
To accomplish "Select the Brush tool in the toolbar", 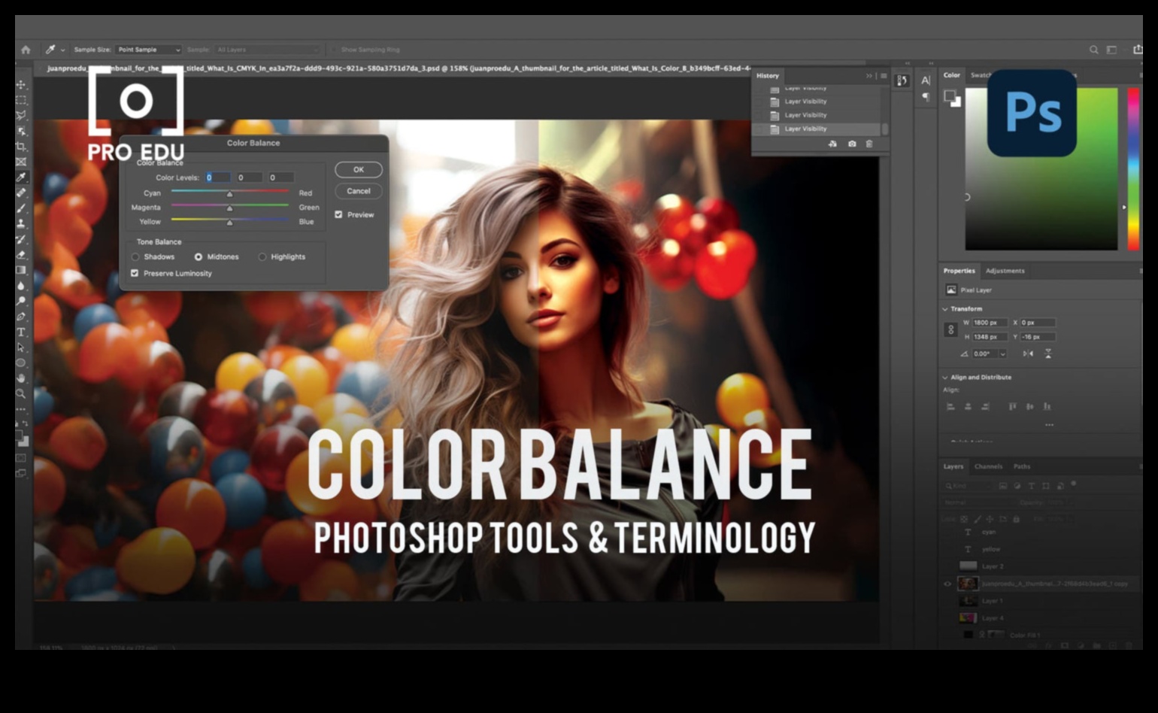I will tap(21, 208).
